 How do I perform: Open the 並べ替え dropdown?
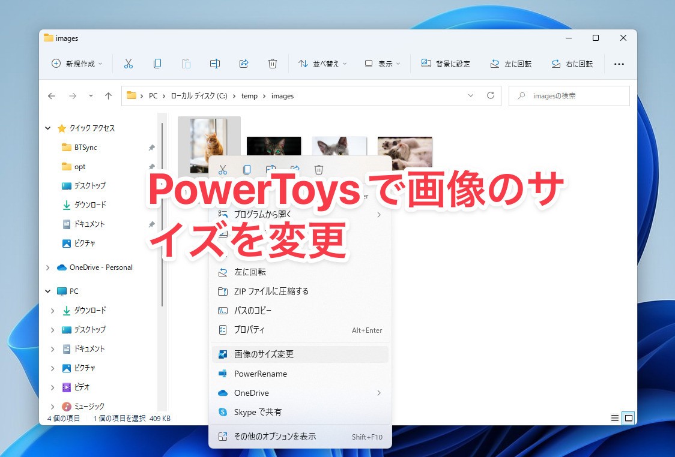tap(322, 63)
